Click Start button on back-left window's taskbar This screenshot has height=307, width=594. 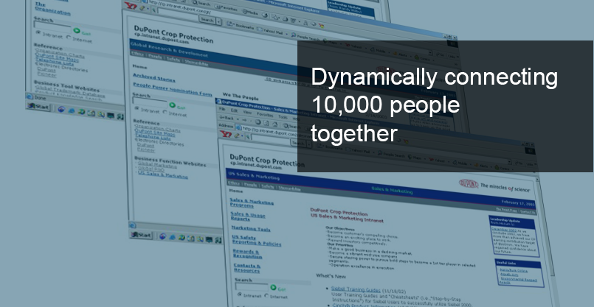click(x=38, y=107)
